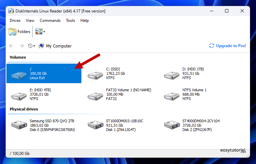Click the My Computer address path
Image resolution: width=256 pixels, height=164 pixels.
click(59, 46)
